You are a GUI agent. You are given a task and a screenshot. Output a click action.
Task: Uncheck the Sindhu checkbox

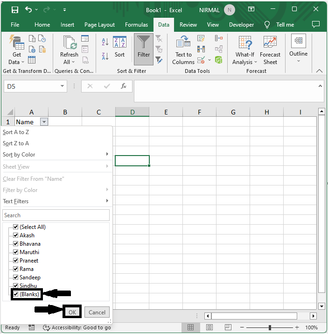click(15, 285)
